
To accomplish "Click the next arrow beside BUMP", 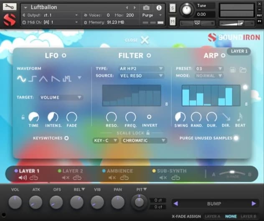I will 254,203.
